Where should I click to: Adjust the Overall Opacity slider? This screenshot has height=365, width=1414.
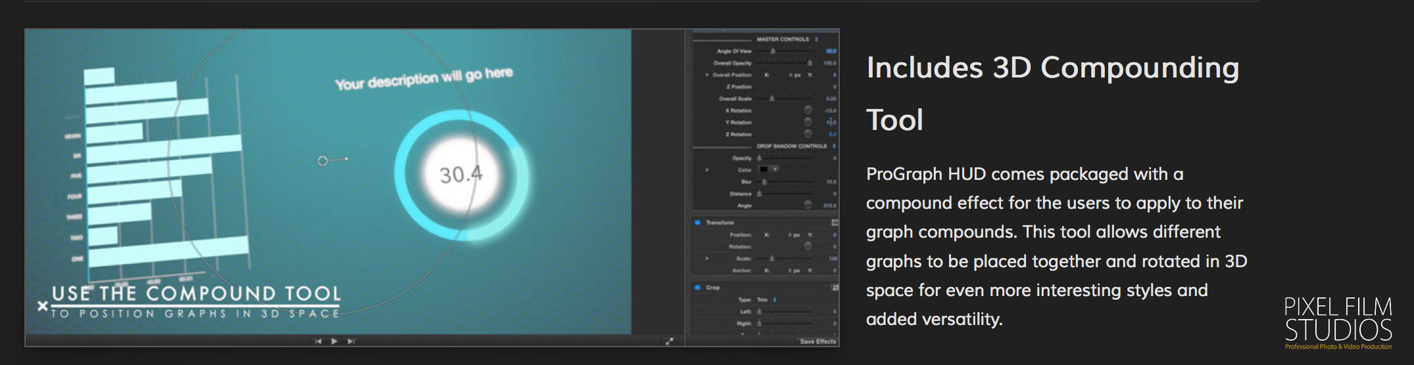pos(784,63)
